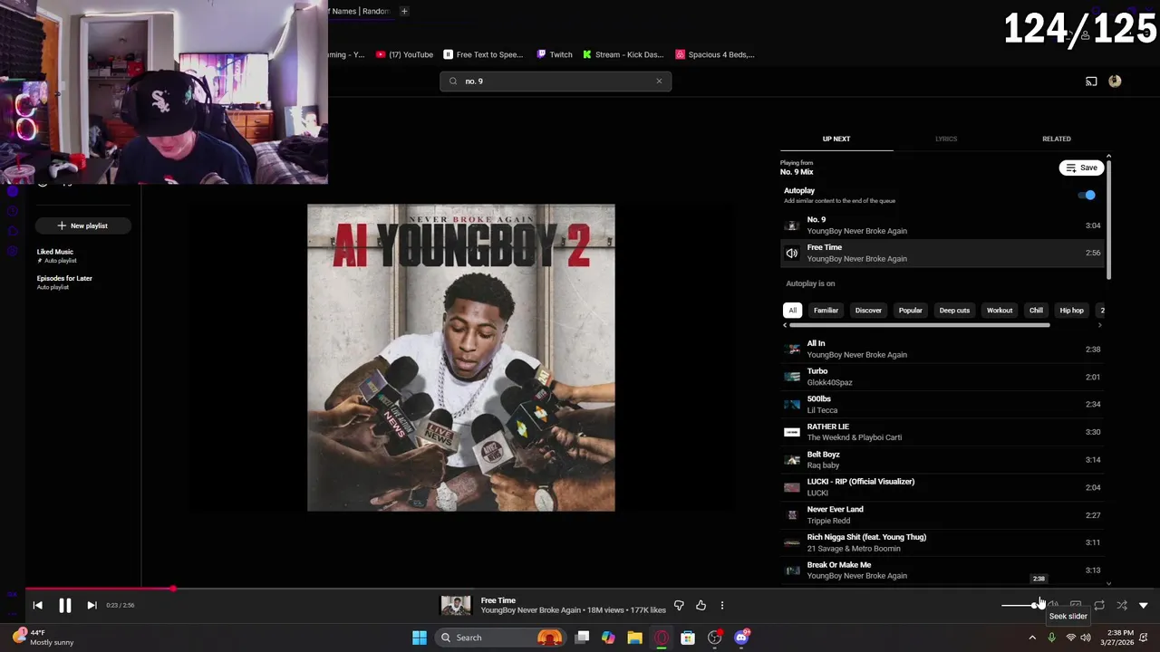Save the queue to a playlist
The image size is (1160, 652).
click(1081, 168)
